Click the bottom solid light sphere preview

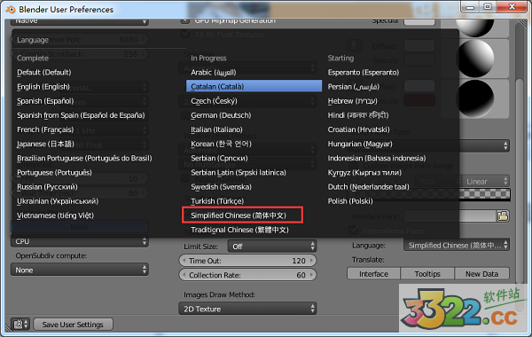point(475,98)
